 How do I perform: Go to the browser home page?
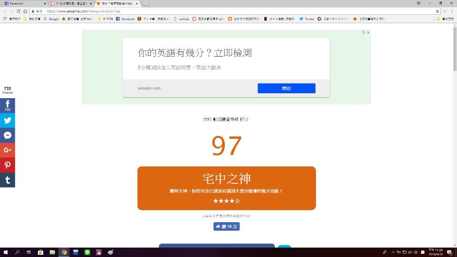[x=25, y=11]
